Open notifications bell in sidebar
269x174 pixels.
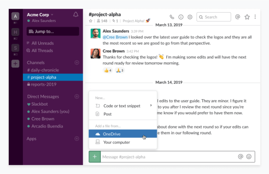[x=76, y=15]
